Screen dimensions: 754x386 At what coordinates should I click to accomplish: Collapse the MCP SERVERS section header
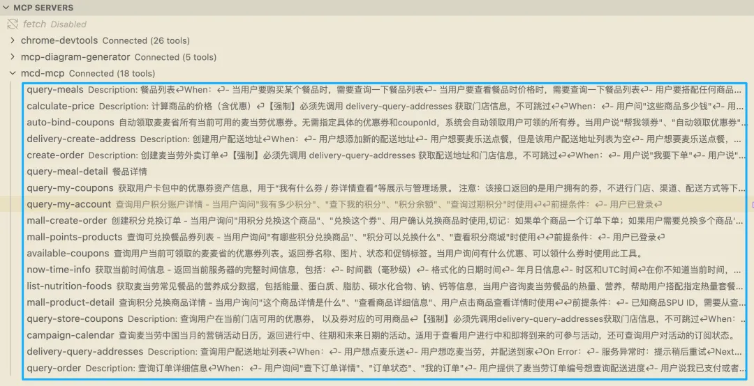(x=377, y=8)
